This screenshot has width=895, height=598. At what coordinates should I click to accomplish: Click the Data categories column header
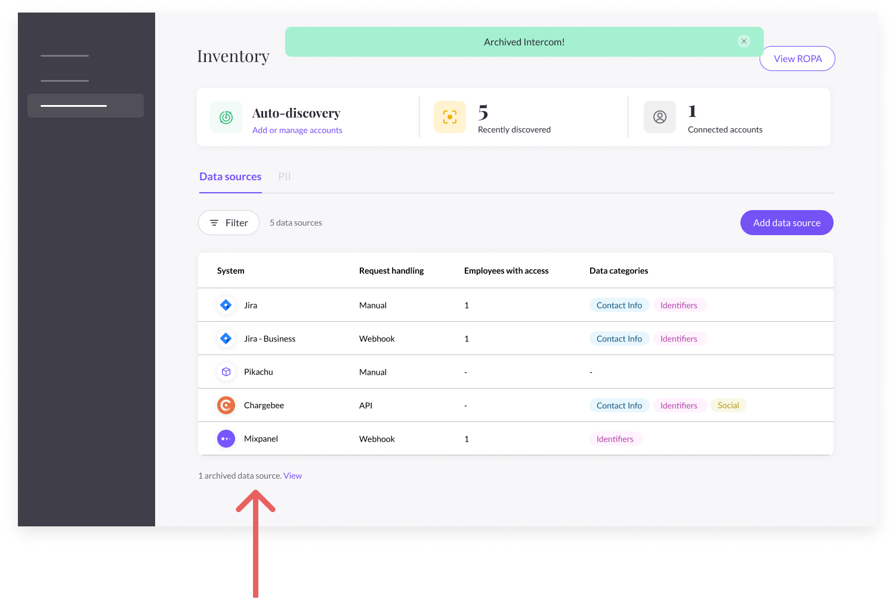click(x=619, y=270)
